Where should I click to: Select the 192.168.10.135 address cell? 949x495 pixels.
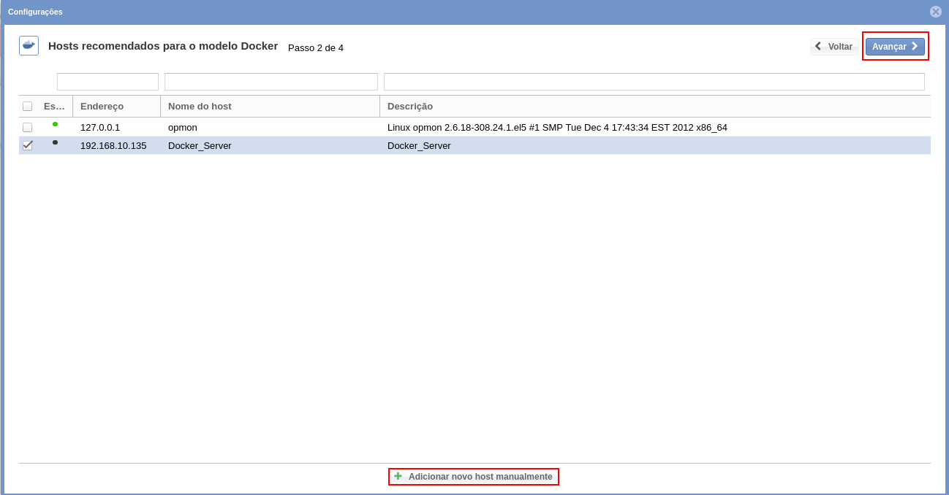113,145
